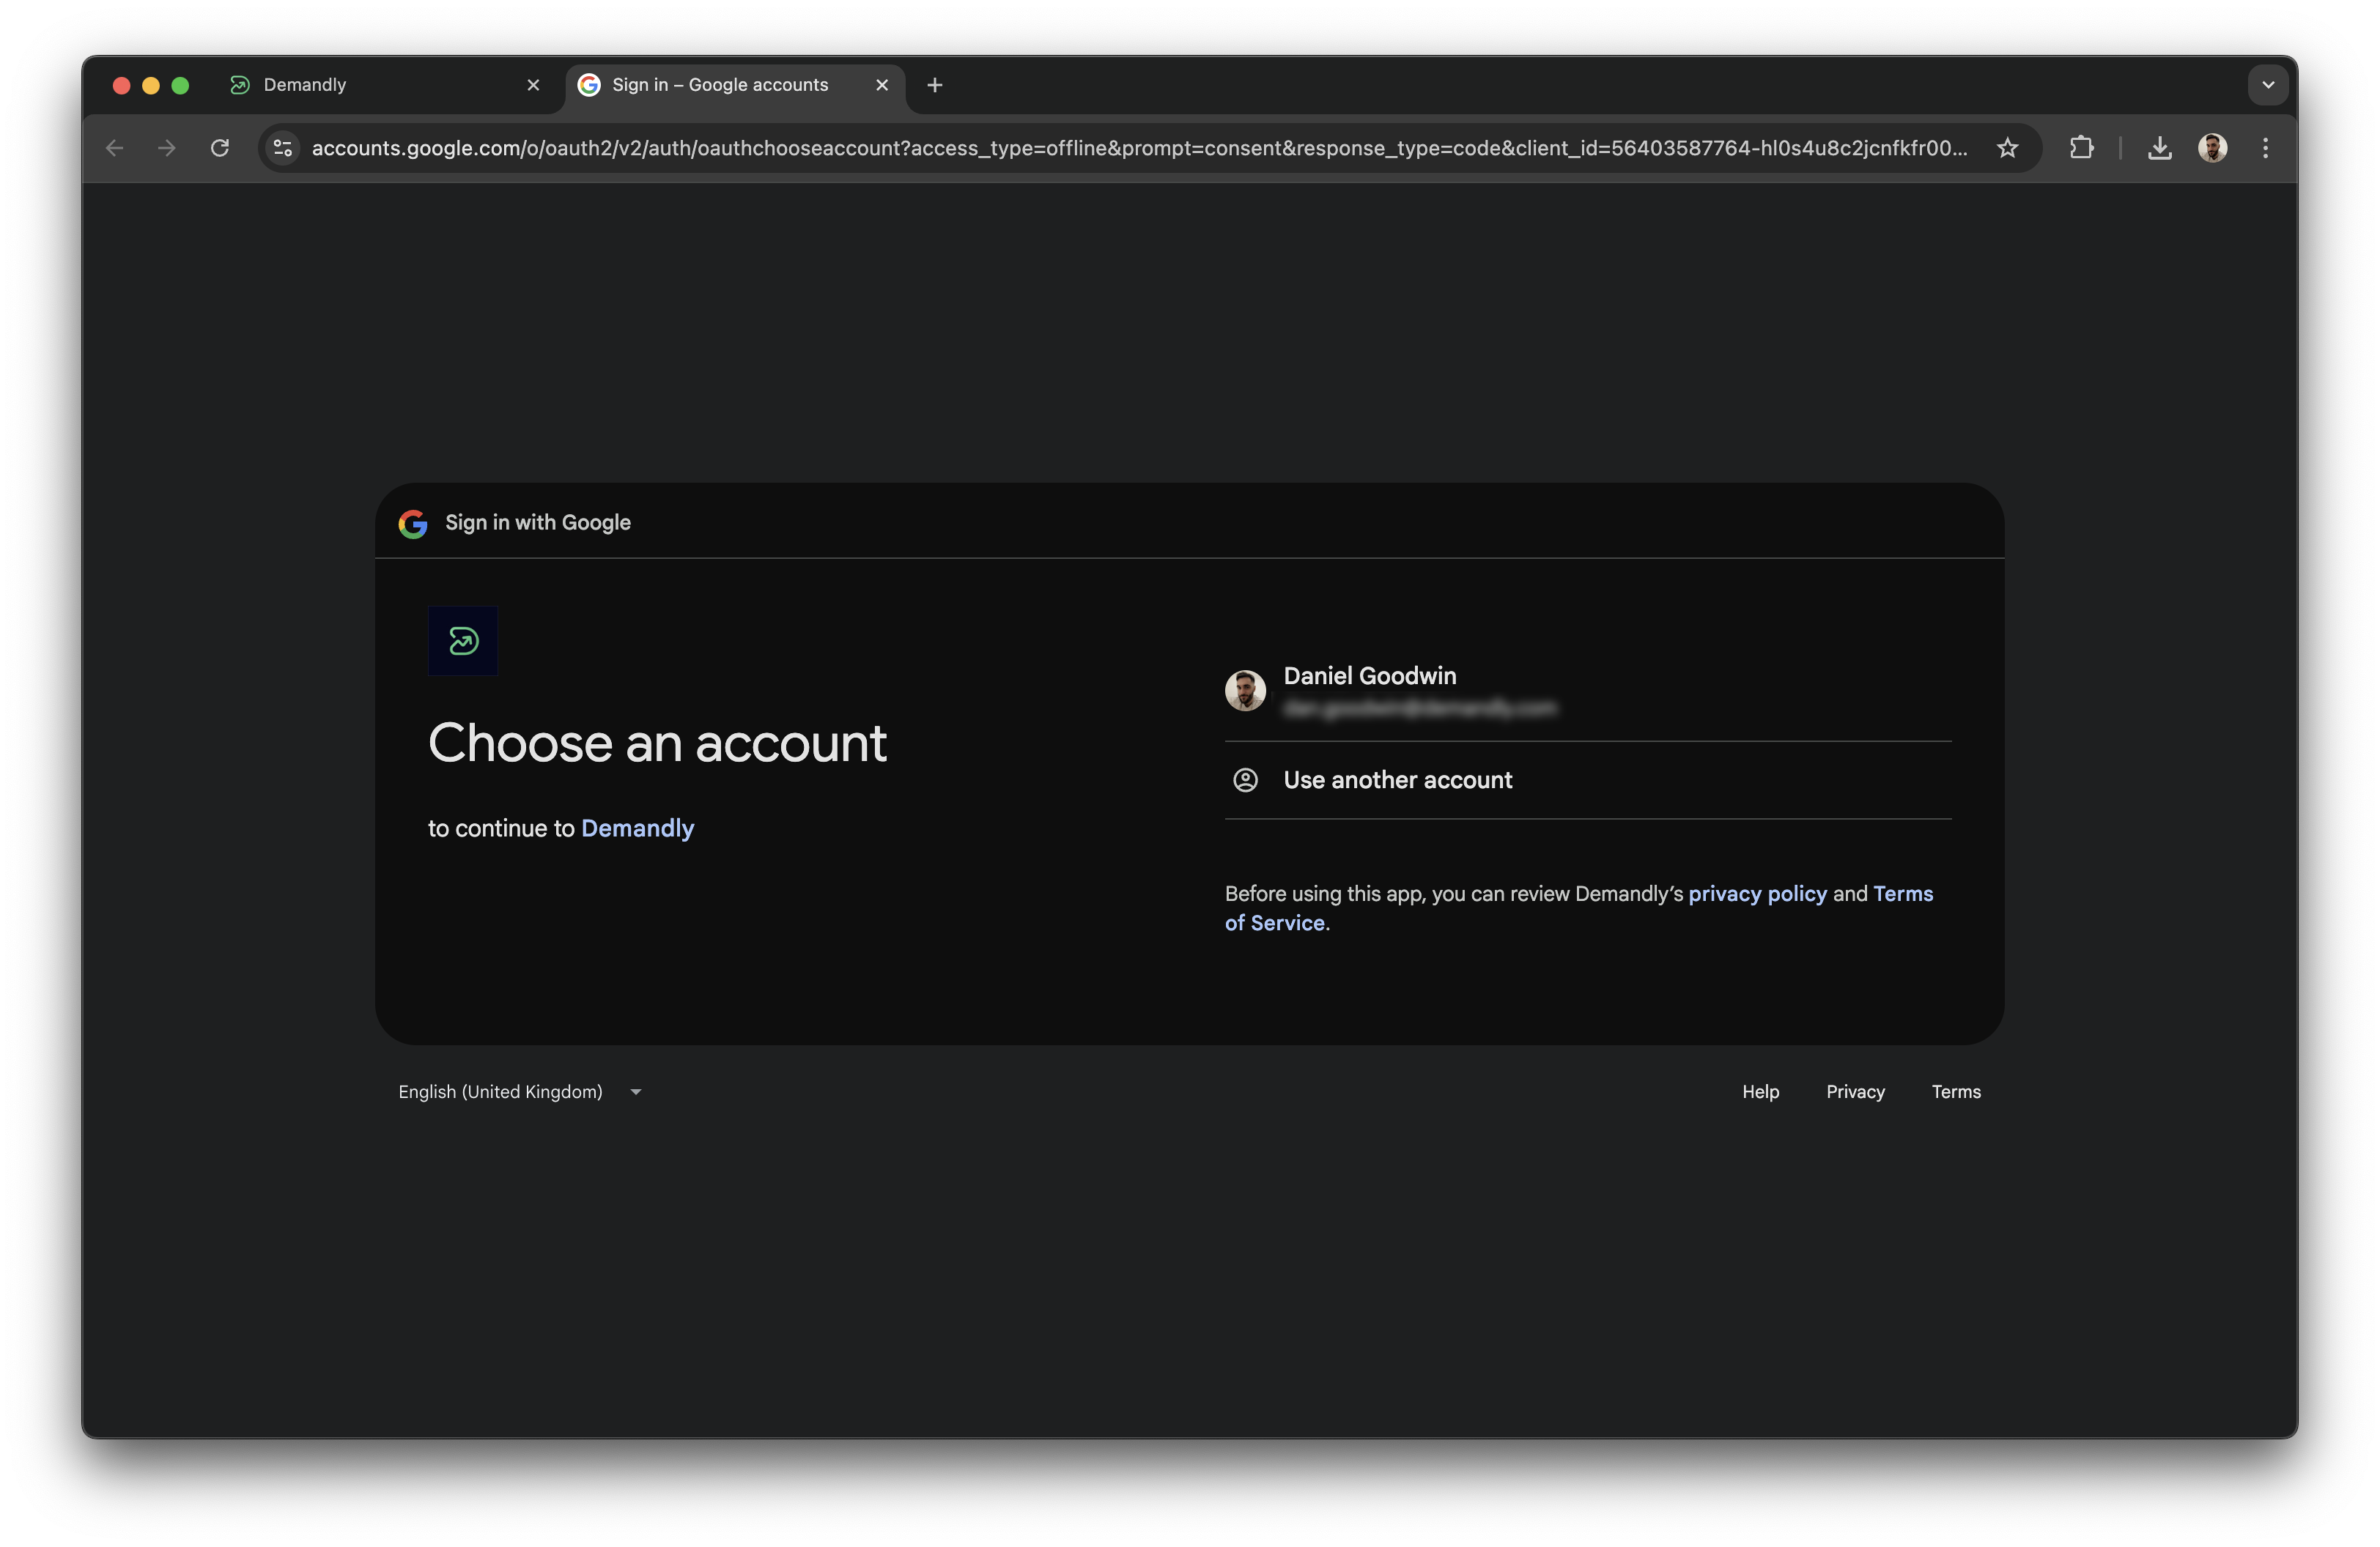
Task: Select the Sign in – Google accounts tab
Action: [719, 84]
